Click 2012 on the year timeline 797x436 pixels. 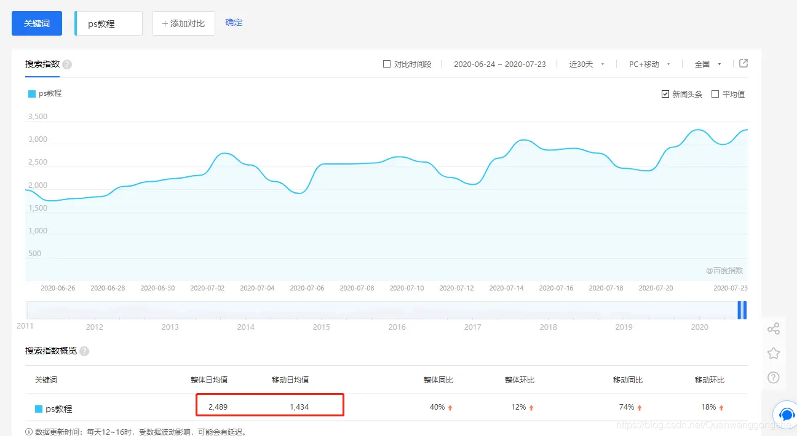click(95, 327)
